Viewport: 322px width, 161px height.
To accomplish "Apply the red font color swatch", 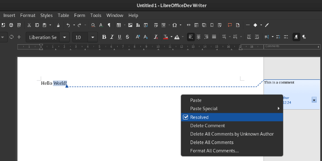I will coord(165,37).
